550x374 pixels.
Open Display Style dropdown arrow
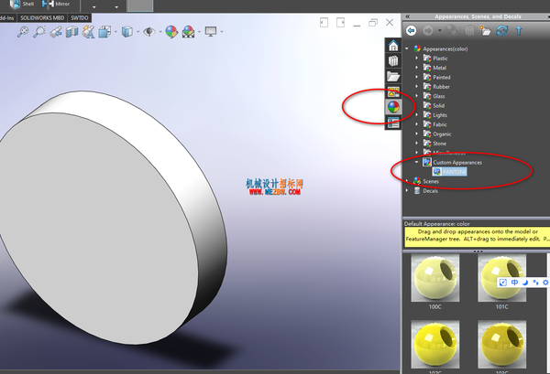point(137,32)
